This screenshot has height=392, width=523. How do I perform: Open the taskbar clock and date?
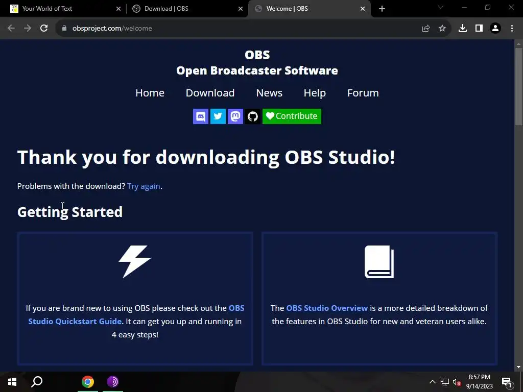tap(479, 382)
